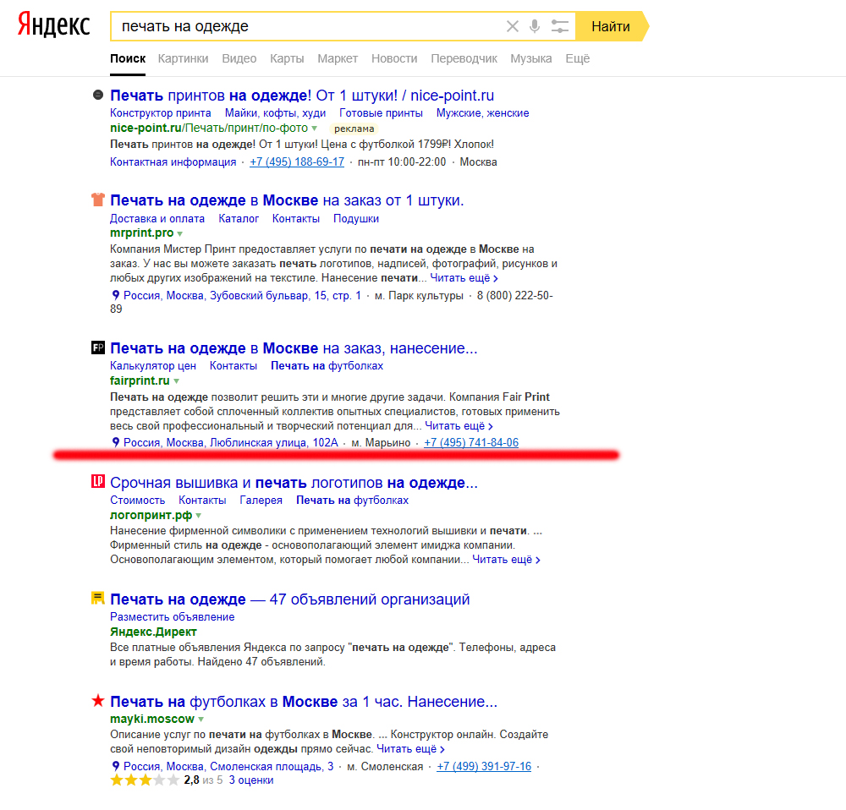Click Люблинская улица, 102А address link
The width and height of the screenshot is (846, 810).
coord(230,442)
